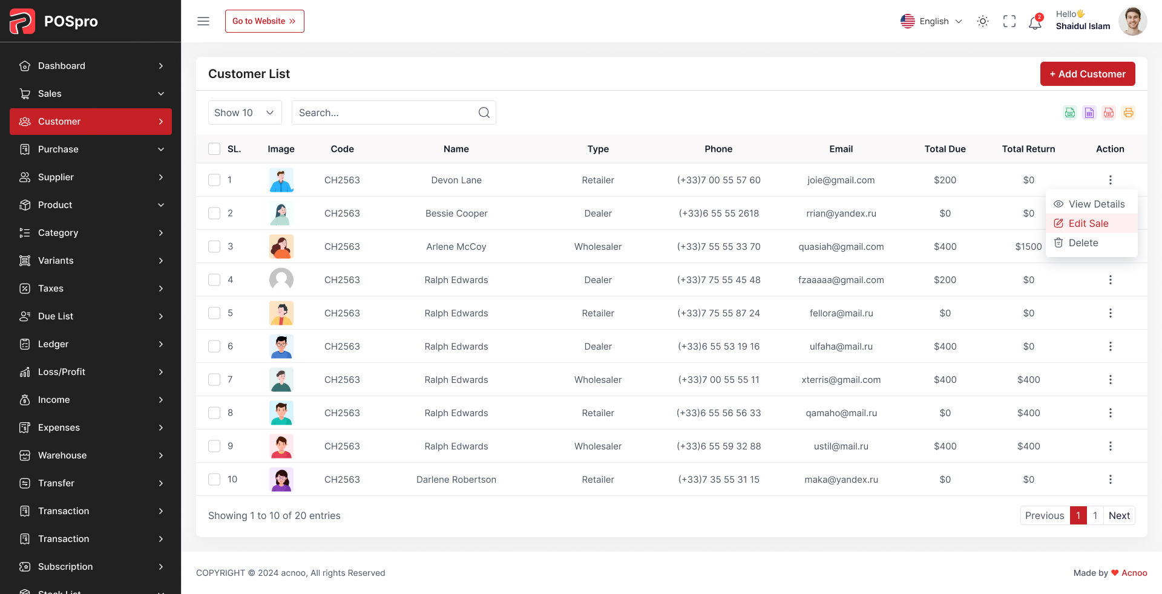The height and width of the screenshot is (594, 1162).
Task: Click the Add Customer button
Action: point(1088,74)
